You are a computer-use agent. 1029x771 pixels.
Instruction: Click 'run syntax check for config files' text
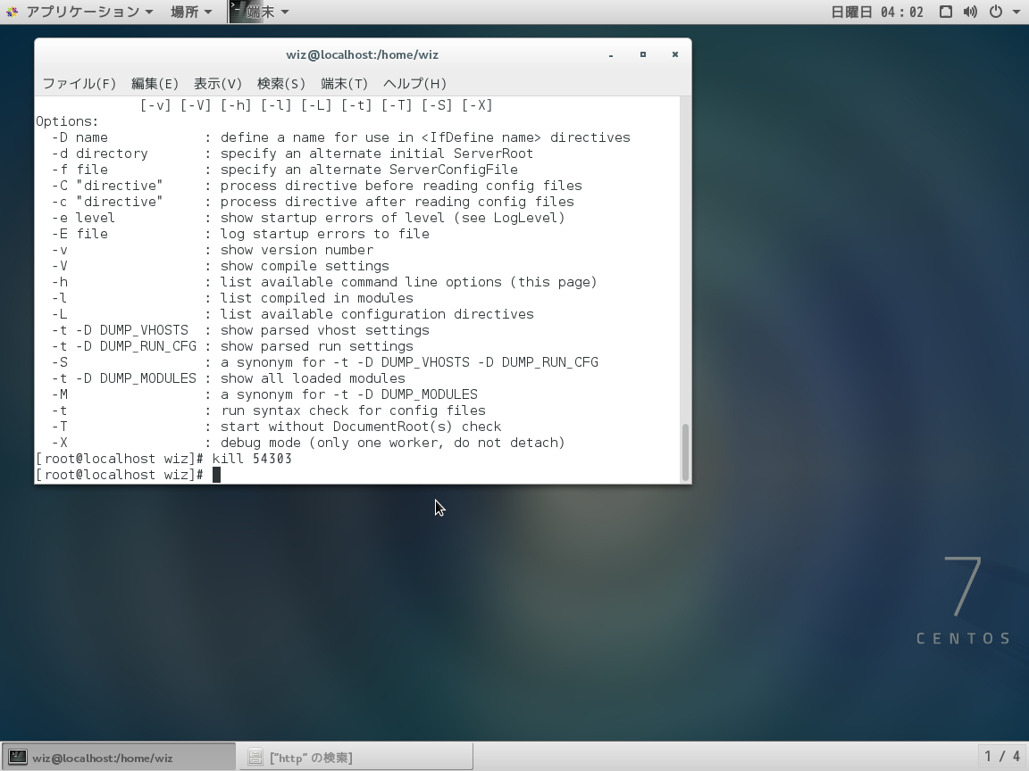coord(353,410)
